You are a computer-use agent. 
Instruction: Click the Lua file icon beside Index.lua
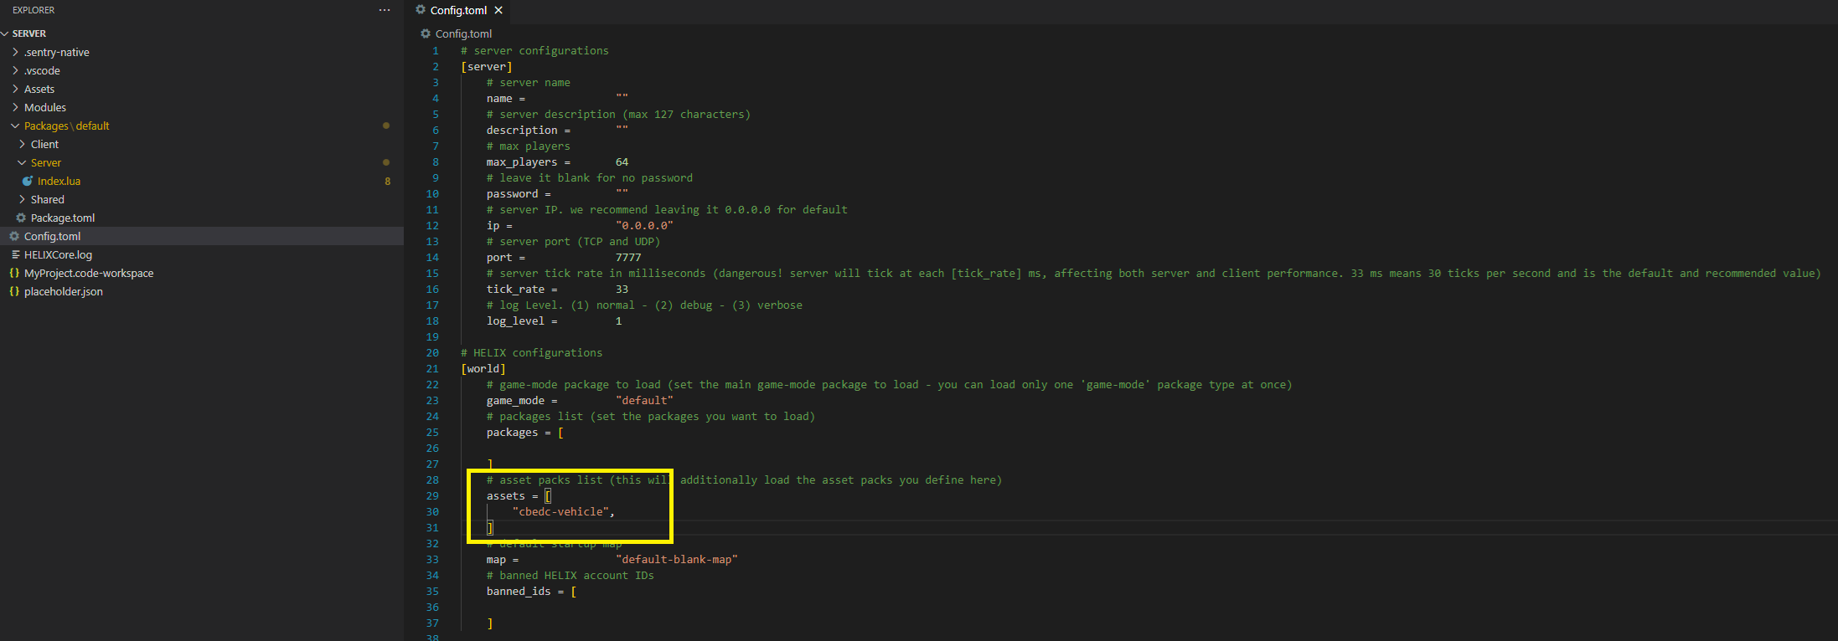click(x=28, y=181)
